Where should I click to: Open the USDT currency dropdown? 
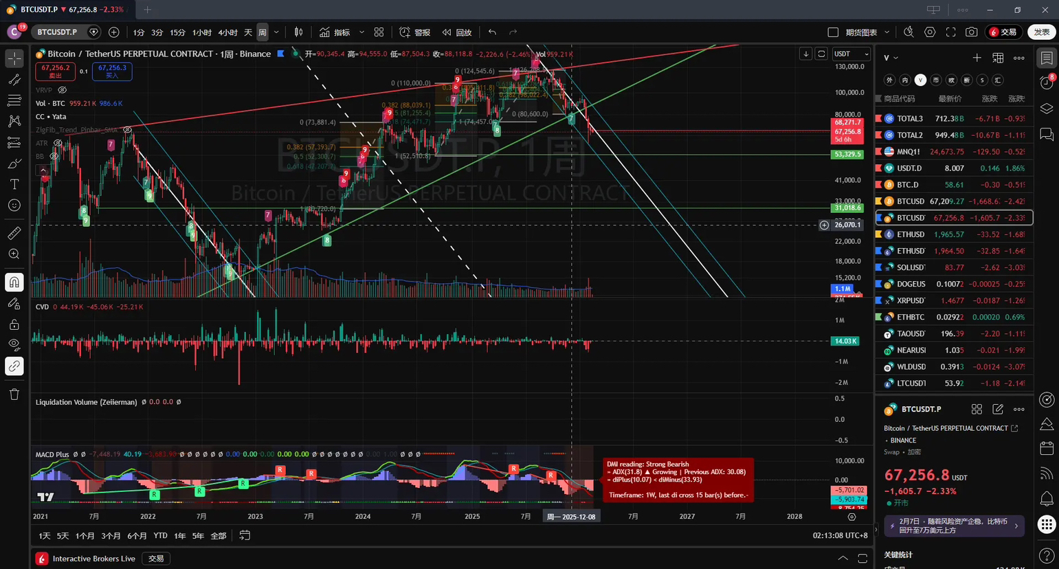851,54
